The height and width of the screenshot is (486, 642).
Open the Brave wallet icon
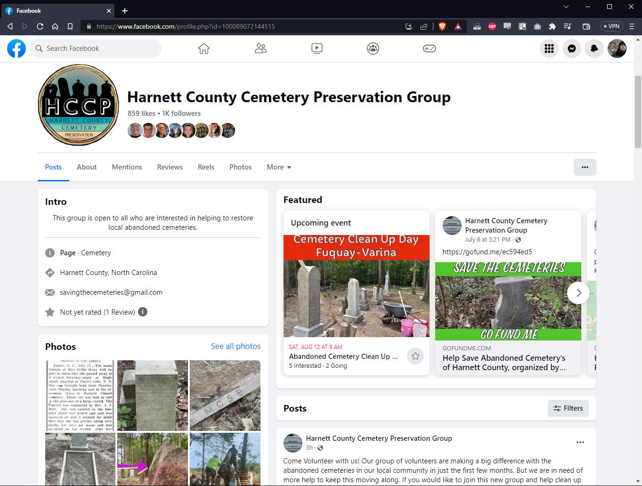[586, 26]
